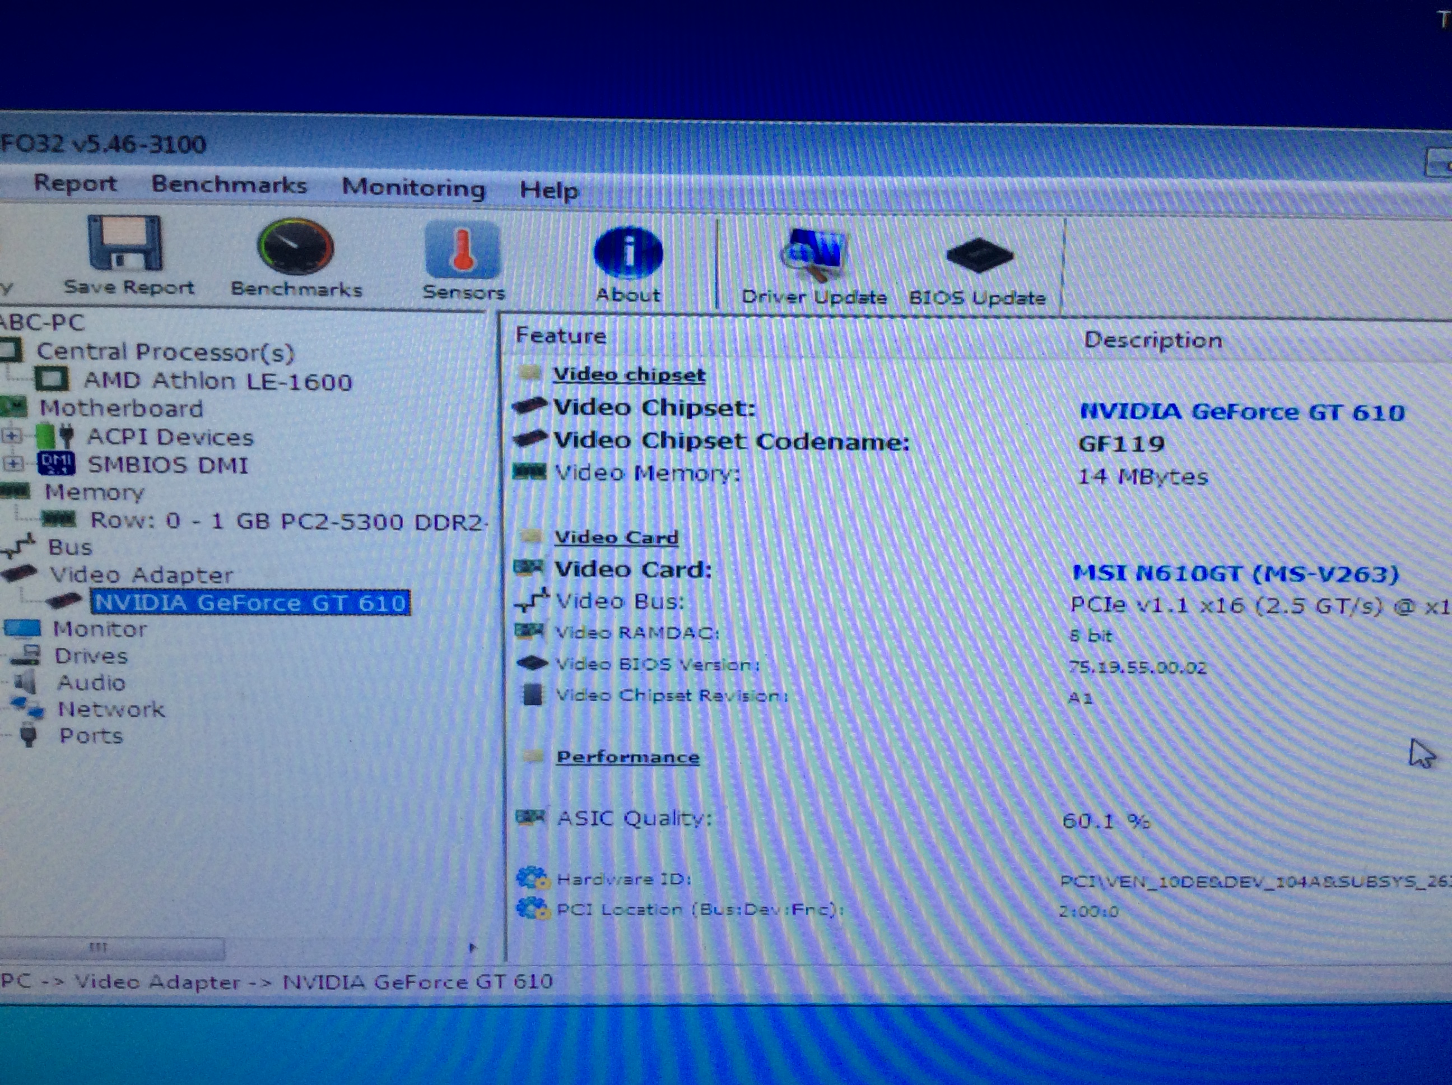
Task: Open the Monitoring menu
Action: click(x=413, y=188)
